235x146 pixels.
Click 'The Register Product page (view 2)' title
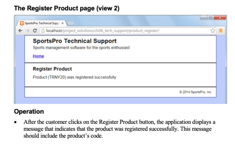click(x=67, y=8)
